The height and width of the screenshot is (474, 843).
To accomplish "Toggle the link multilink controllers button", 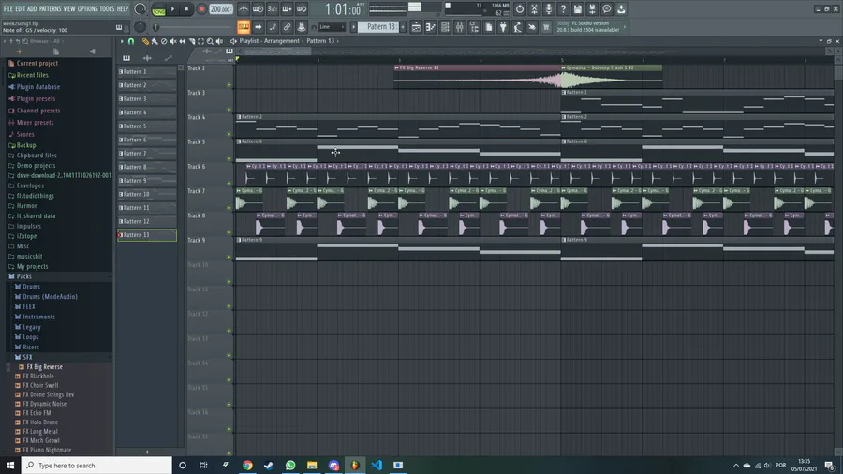I will 288,27.
